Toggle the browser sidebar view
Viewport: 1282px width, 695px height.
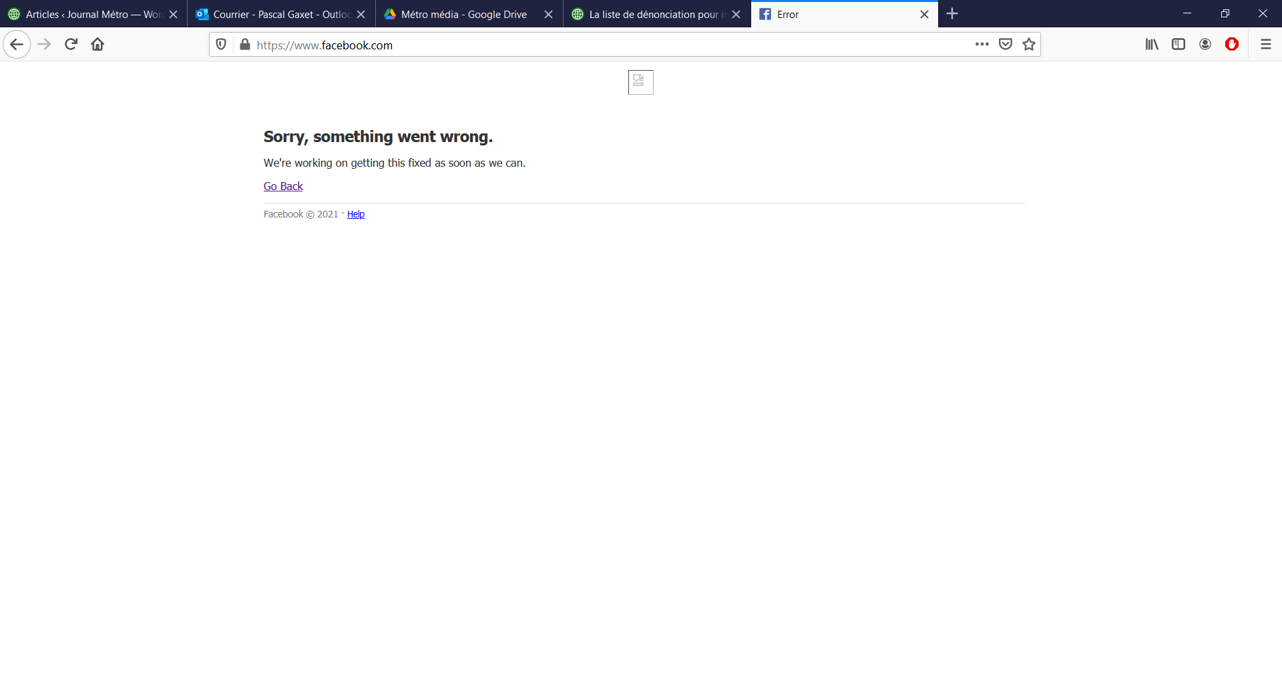[x=1179, y=45]
